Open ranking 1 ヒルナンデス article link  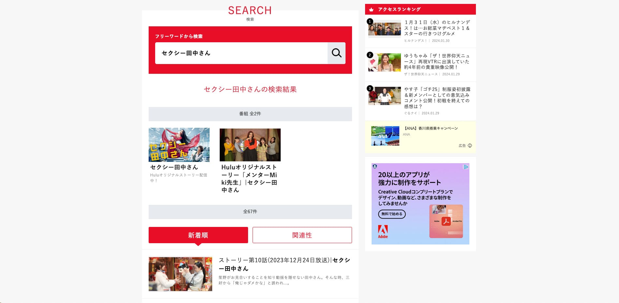(x=437, y=28)
